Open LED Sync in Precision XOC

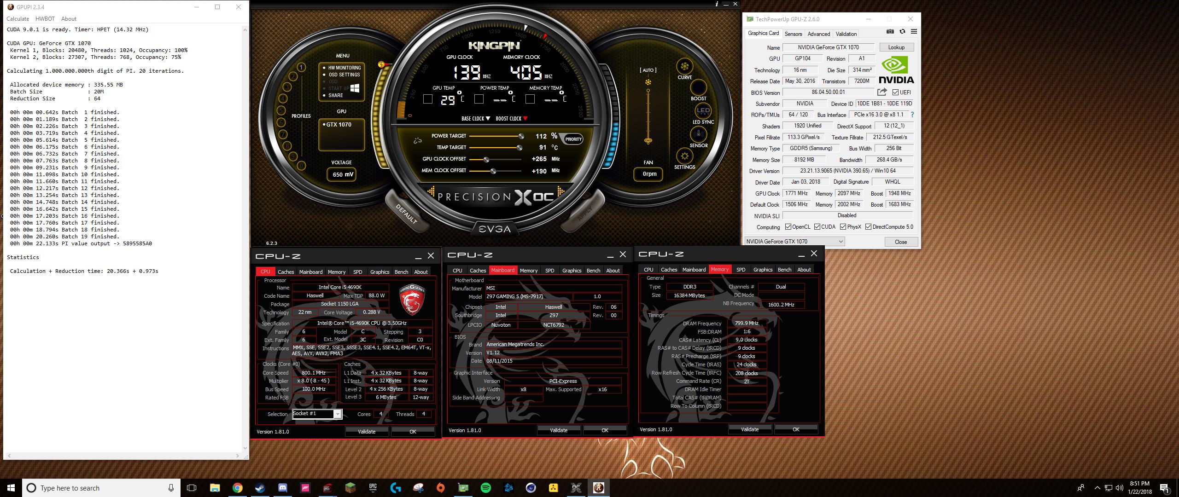pyautogui.click(x=703, y=111)
